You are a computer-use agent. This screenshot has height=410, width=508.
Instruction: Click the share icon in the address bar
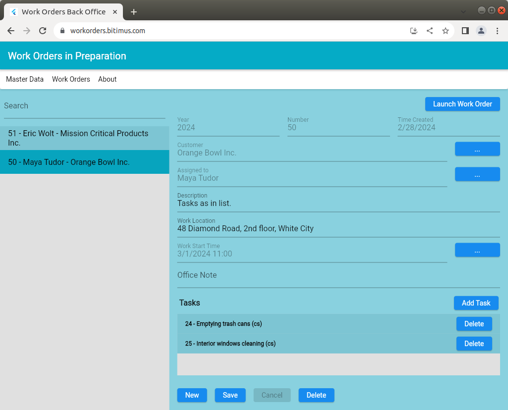click(430, 31)
